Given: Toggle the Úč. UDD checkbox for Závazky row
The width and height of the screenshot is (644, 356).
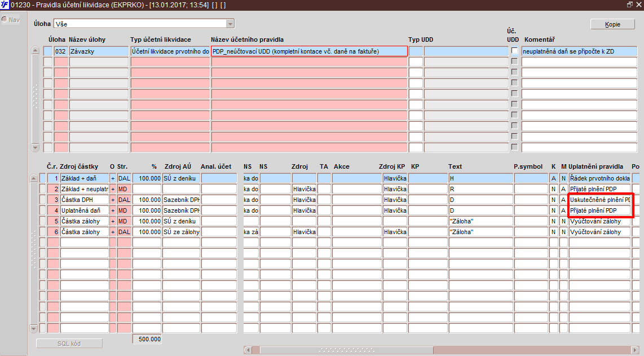Looking at the screenshot, I should click(x=514, y=51).
